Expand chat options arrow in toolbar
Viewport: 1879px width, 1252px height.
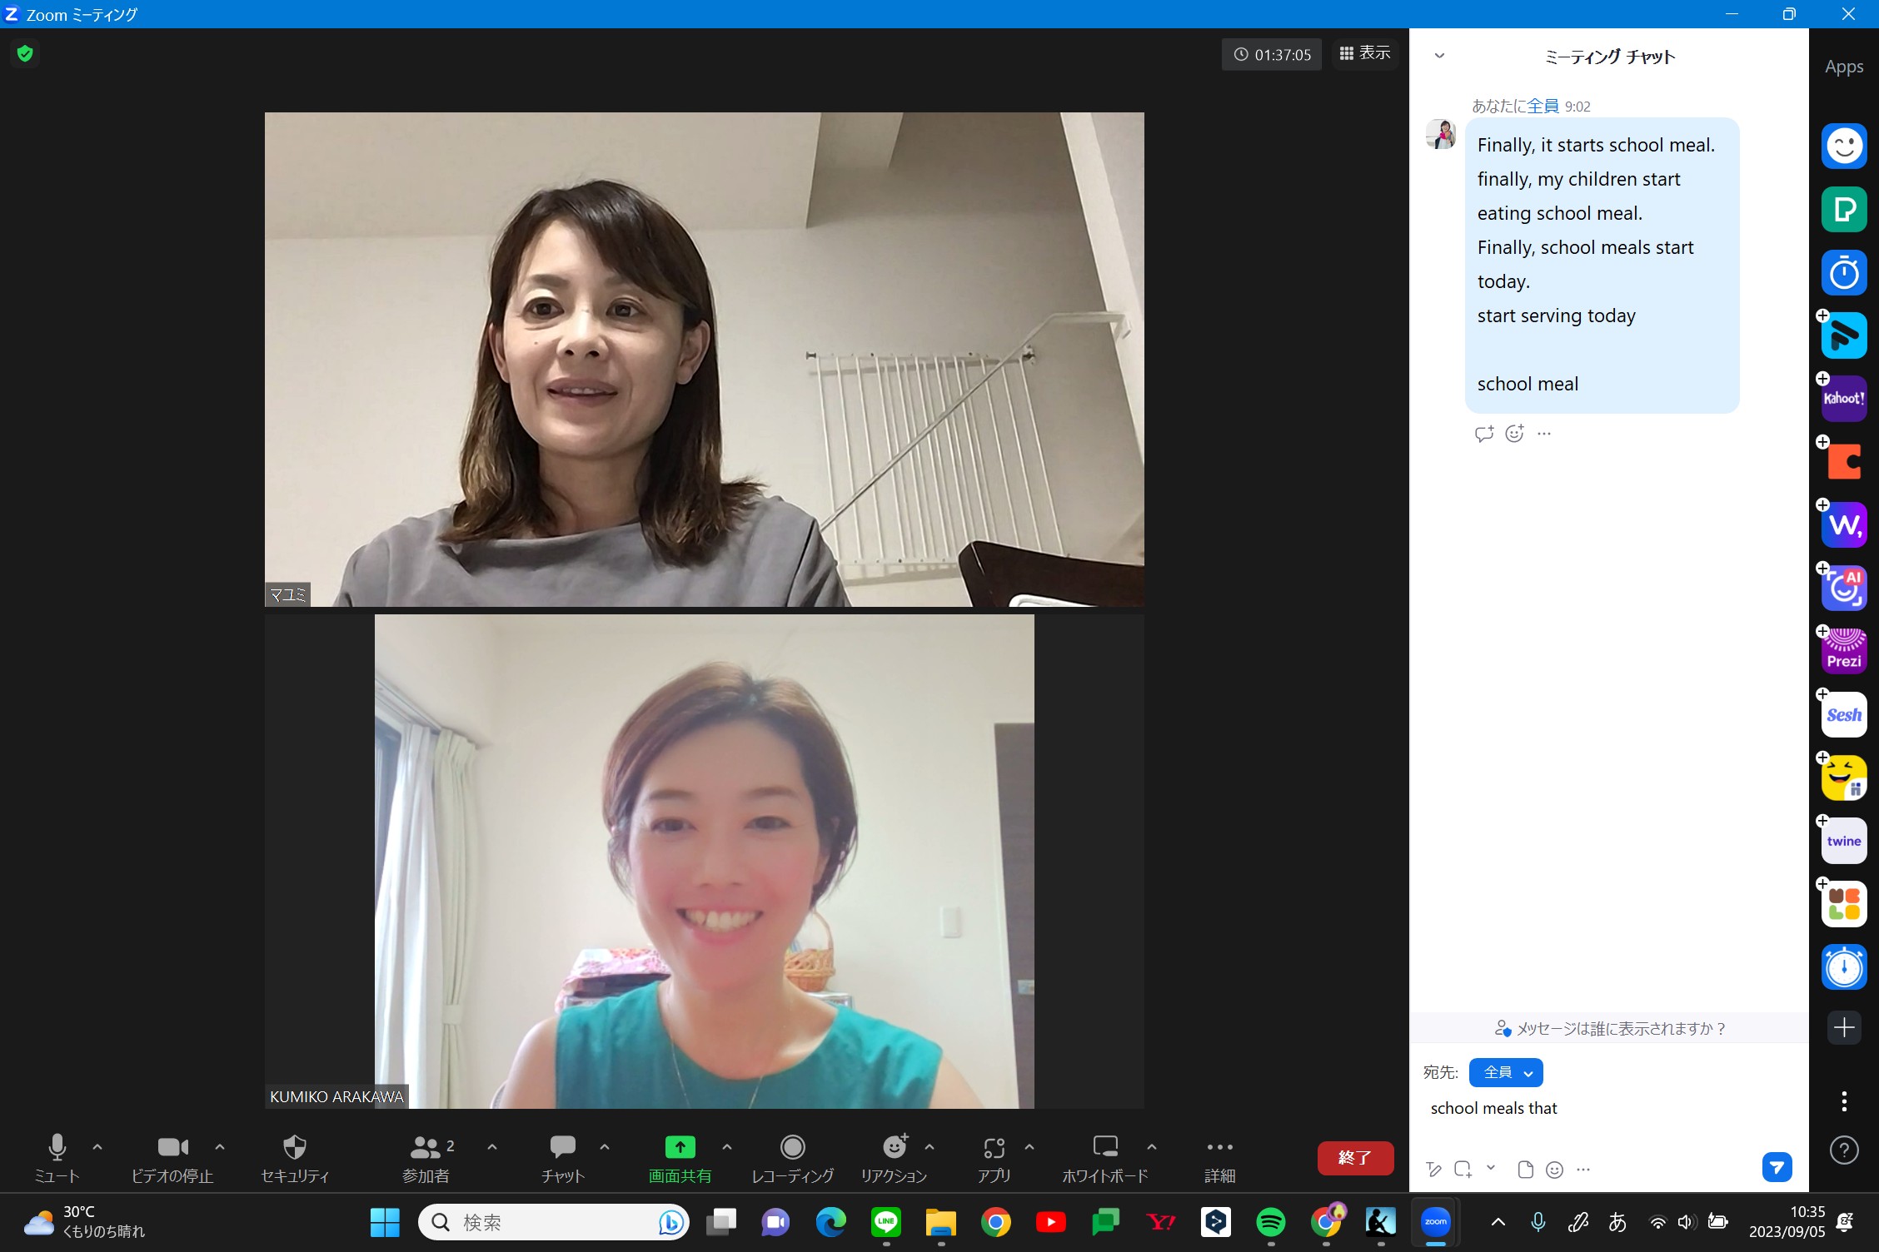[x=605, y=1147]
